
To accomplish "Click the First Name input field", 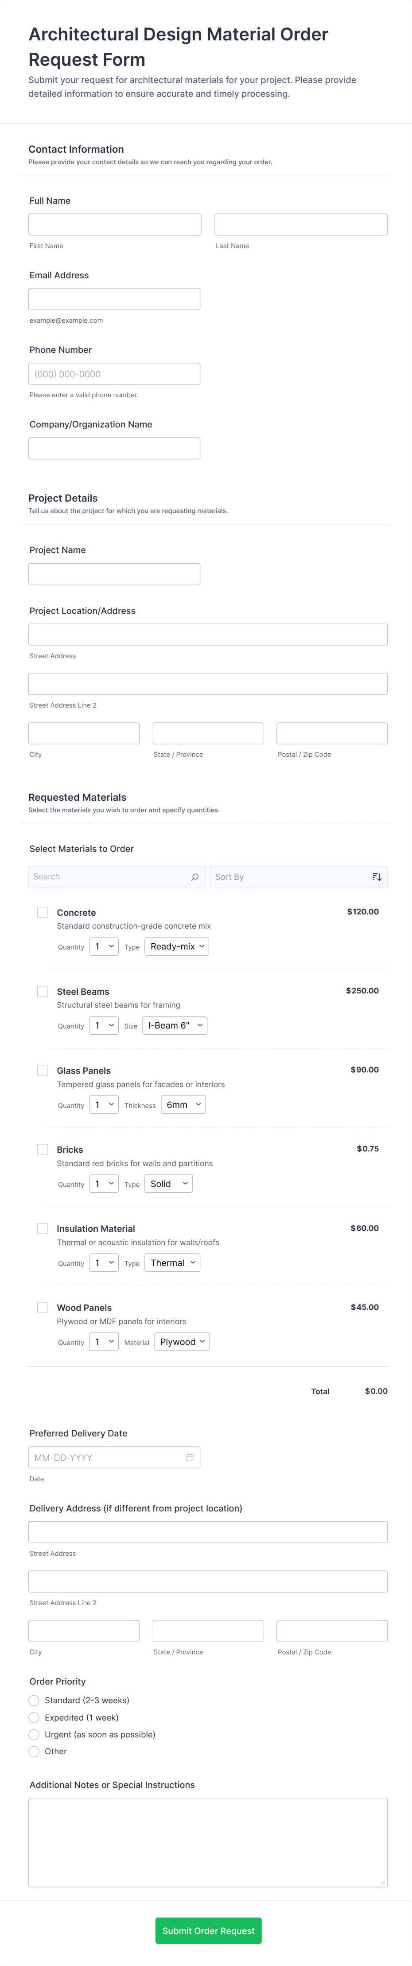I will 115,224.
